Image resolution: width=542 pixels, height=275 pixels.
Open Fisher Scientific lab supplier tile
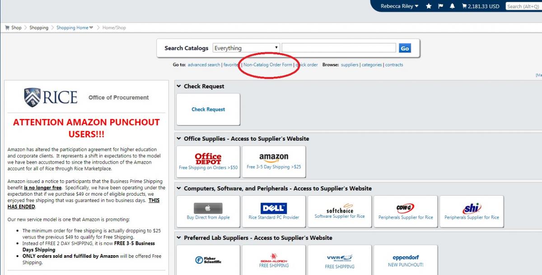(x=208, y=260)
